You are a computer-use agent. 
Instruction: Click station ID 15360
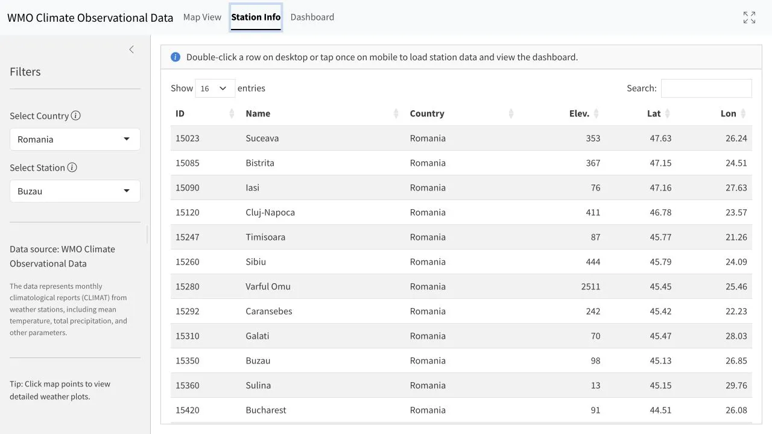pyautogui.click(x=188, y=385)
